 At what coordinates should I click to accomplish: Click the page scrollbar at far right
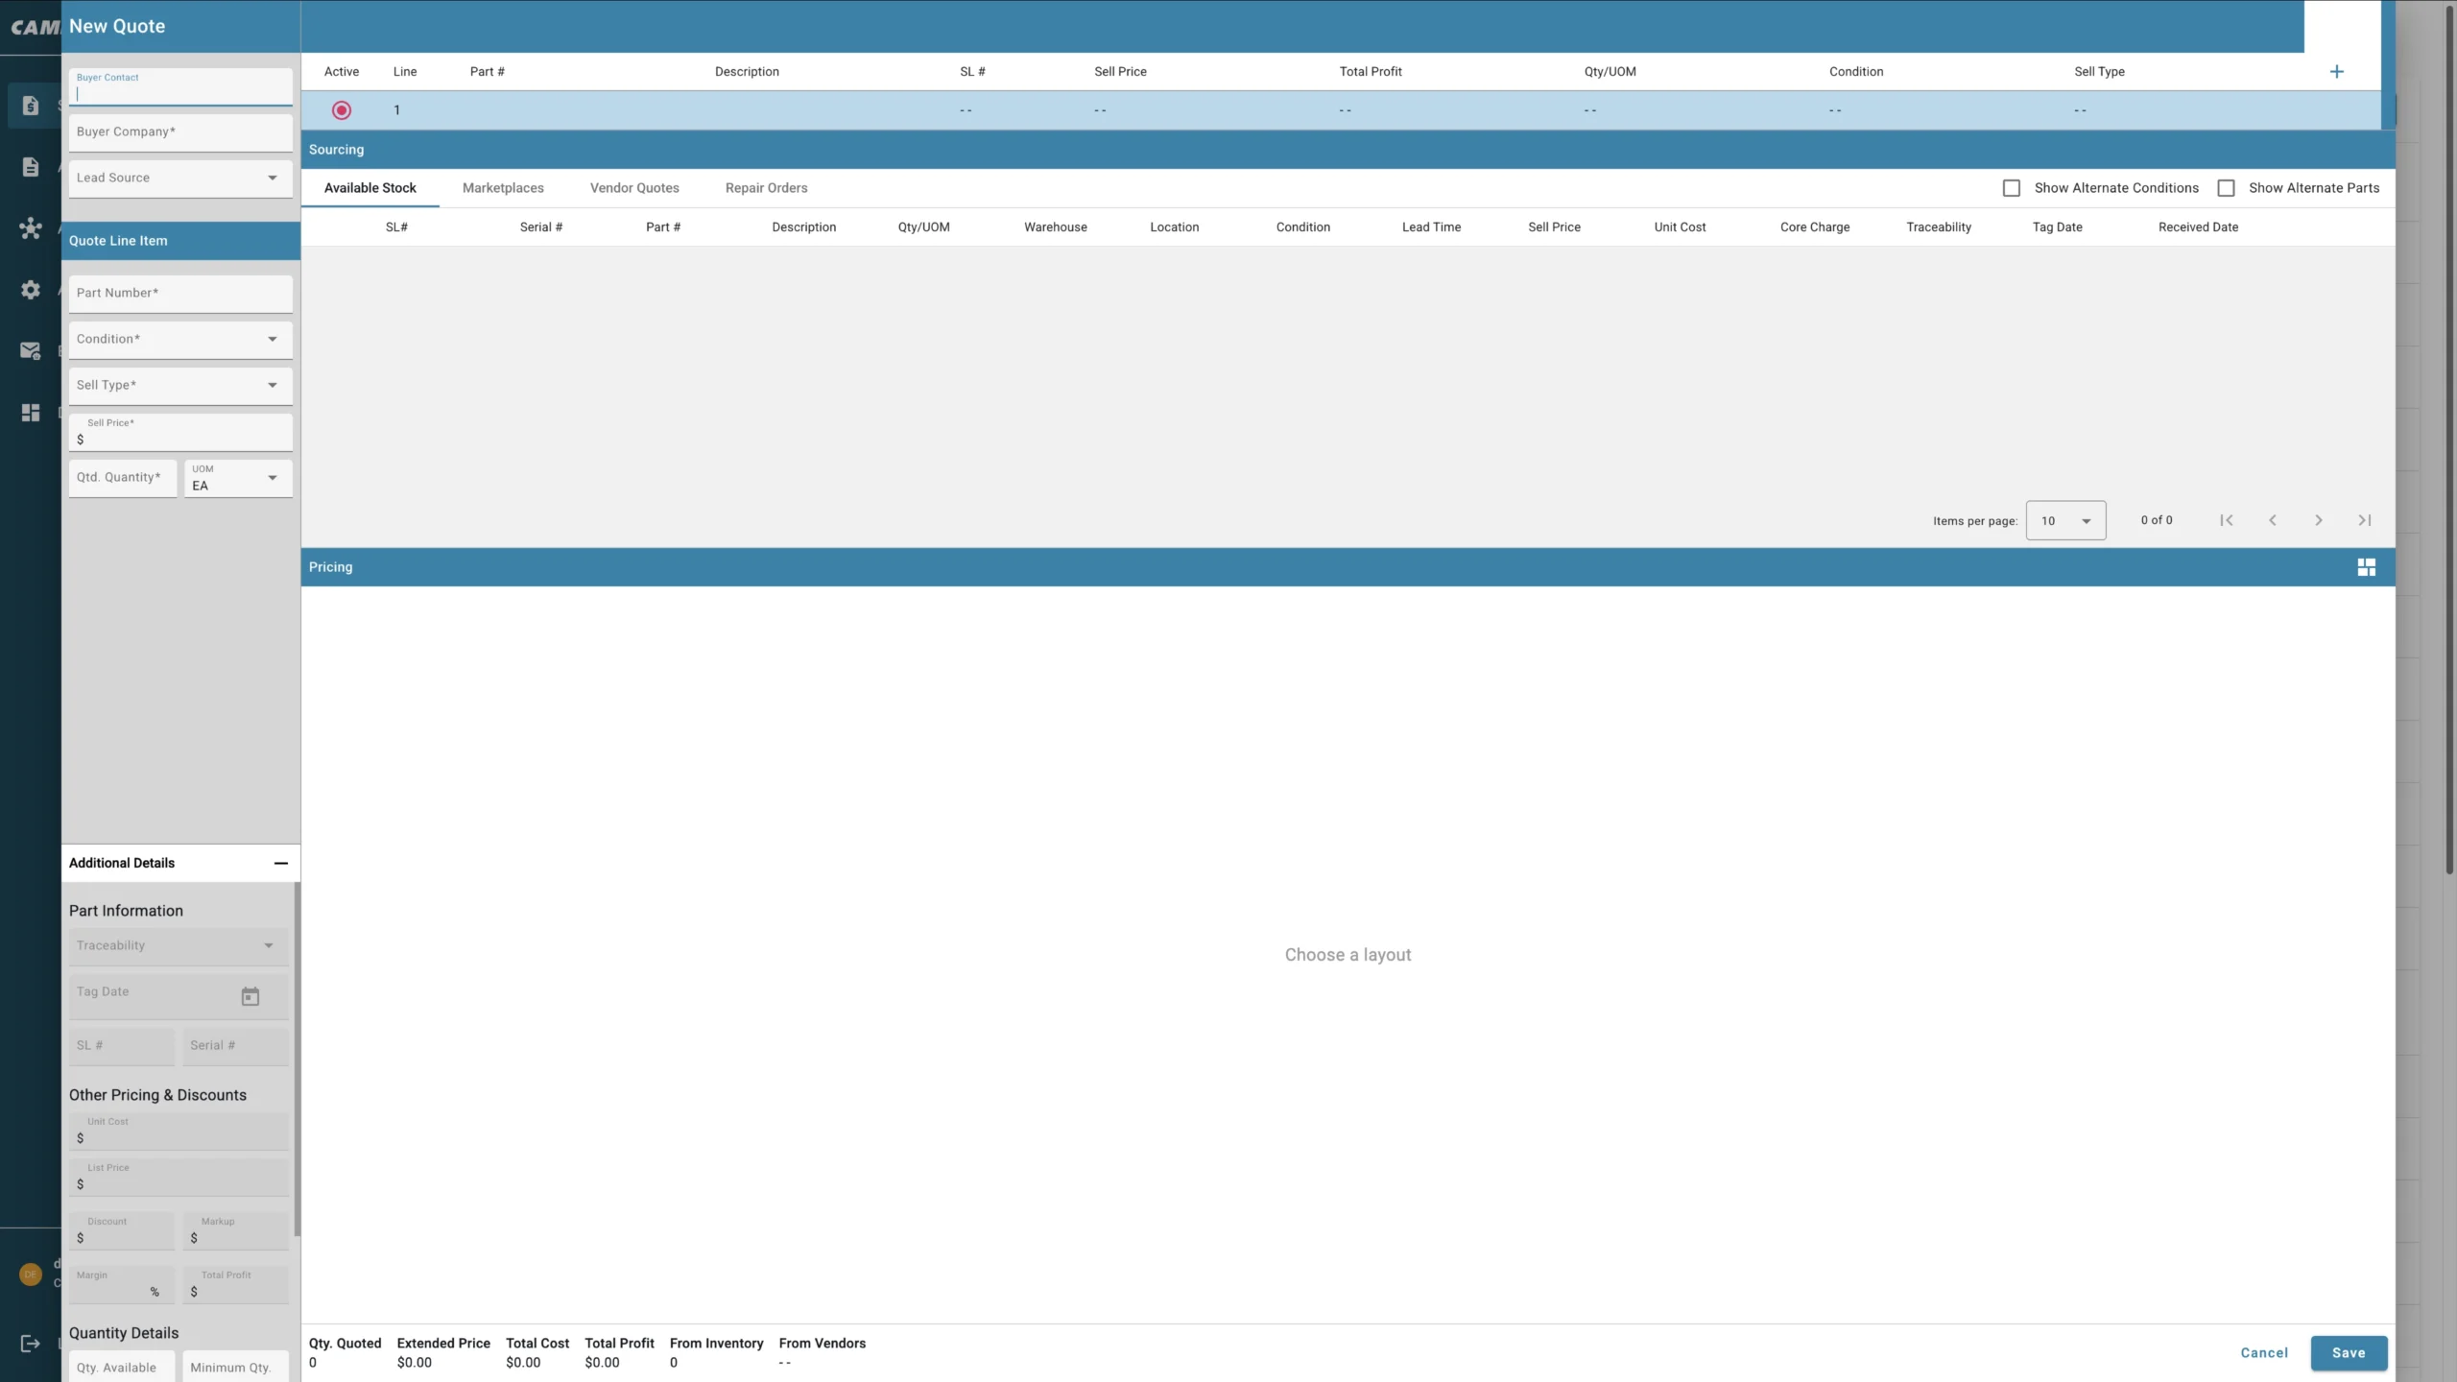2449,441
